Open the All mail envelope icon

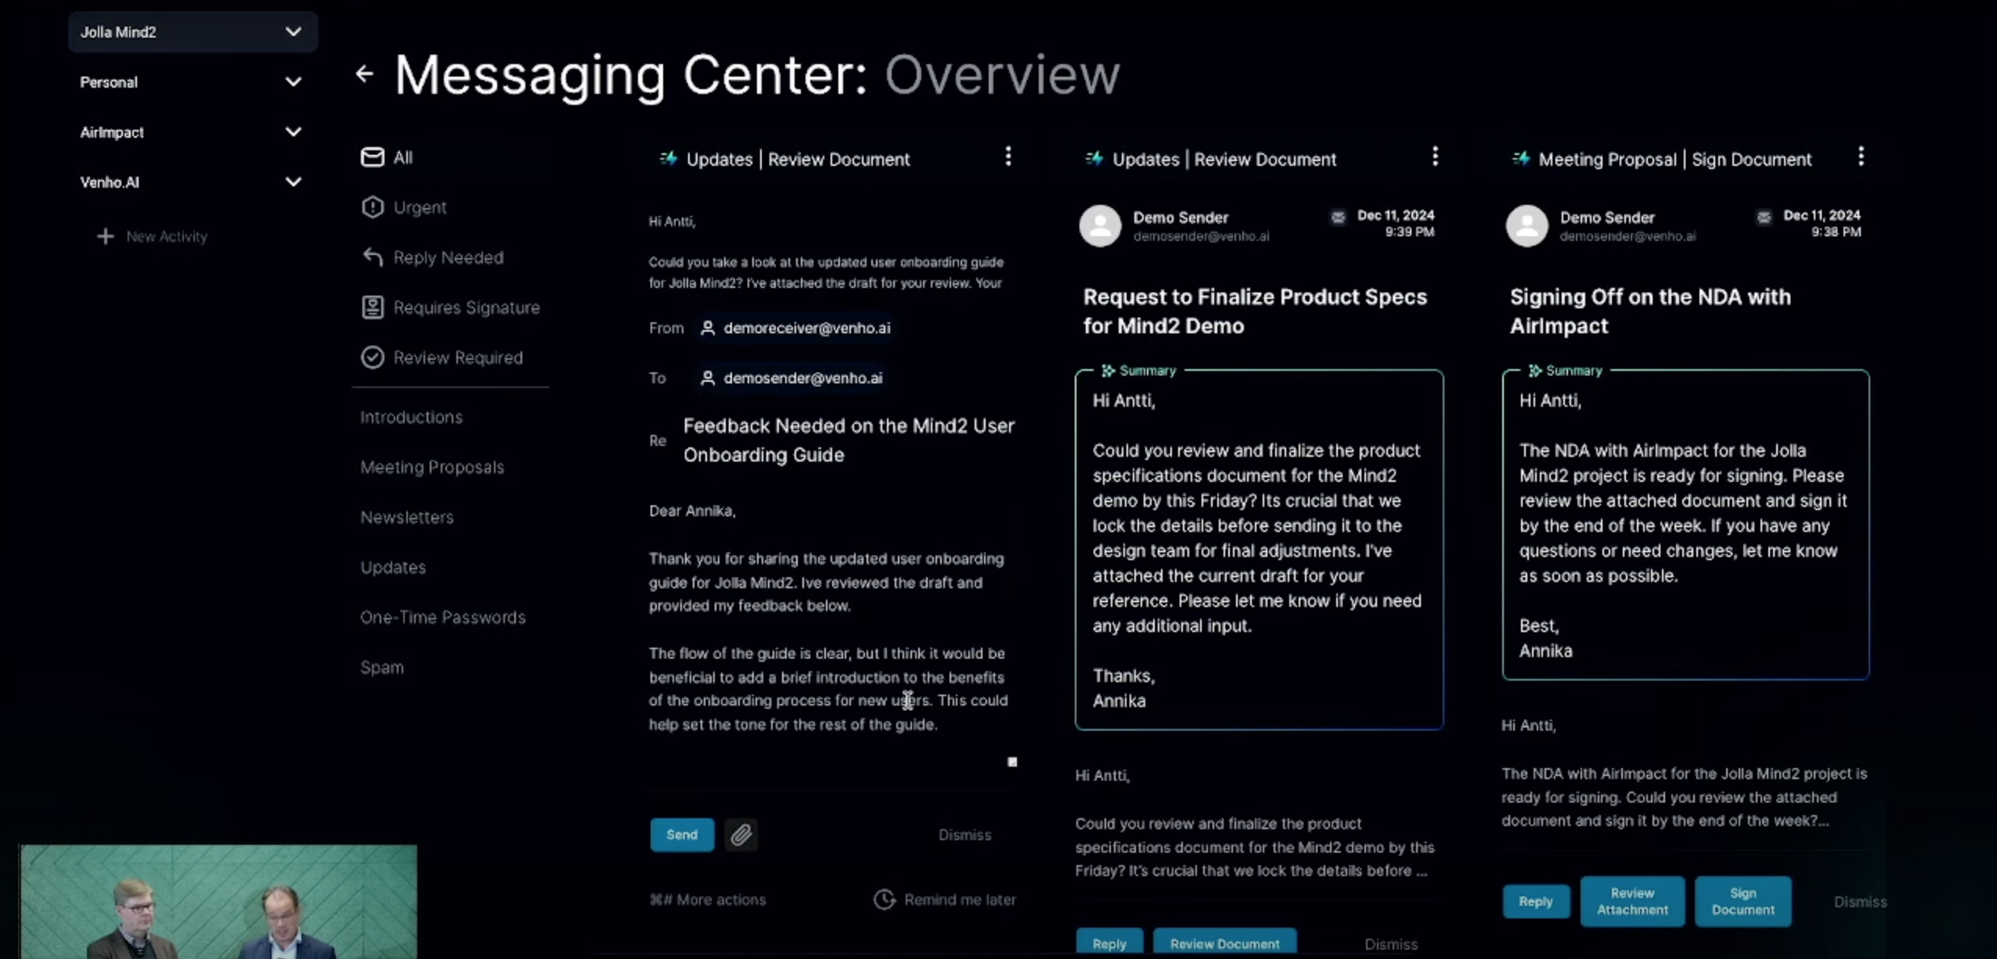373,157
